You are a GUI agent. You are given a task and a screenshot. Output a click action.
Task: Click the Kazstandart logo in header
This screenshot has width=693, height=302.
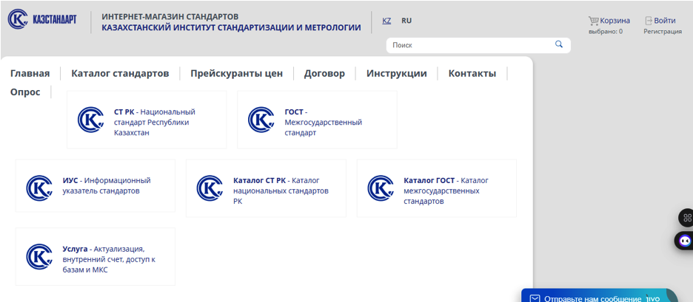pos(42,19)
